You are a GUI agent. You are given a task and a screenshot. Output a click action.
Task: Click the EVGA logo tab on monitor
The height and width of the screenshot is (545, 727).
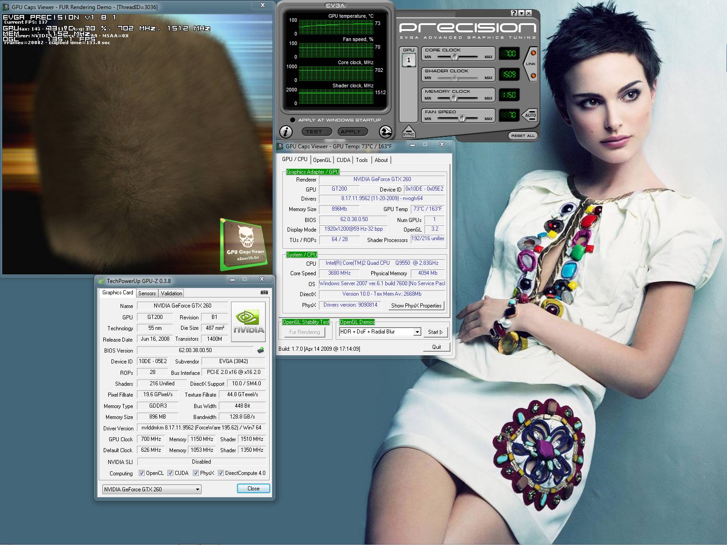click(335, 5)
